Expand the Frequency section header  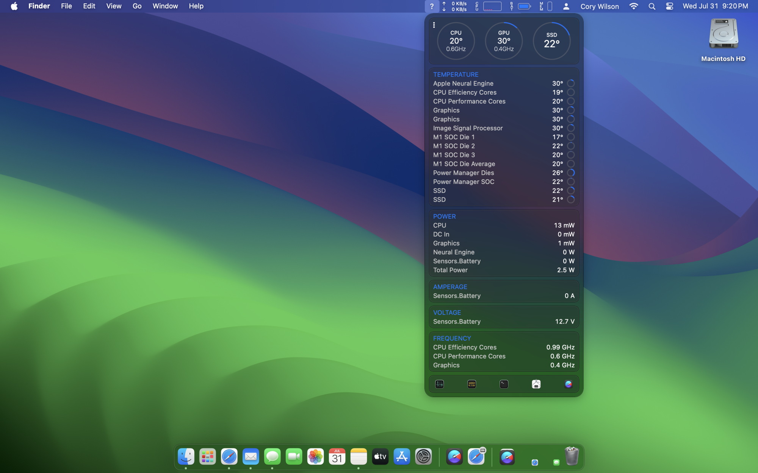pyautogui.click(x=452, y=338)
